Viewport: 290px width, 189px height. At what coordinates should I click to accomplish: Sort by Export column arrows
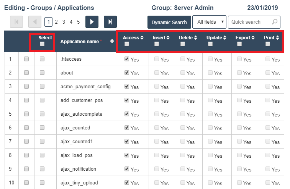point(253,38)
